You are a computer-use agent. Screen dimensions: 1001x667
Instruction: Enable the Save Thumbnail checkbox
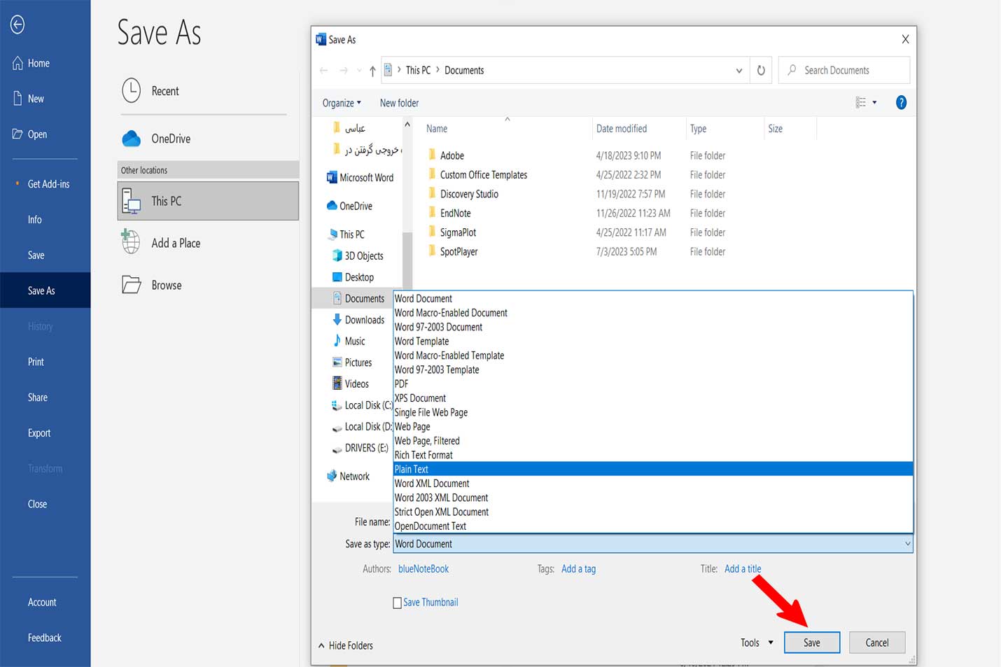point(398,603)
